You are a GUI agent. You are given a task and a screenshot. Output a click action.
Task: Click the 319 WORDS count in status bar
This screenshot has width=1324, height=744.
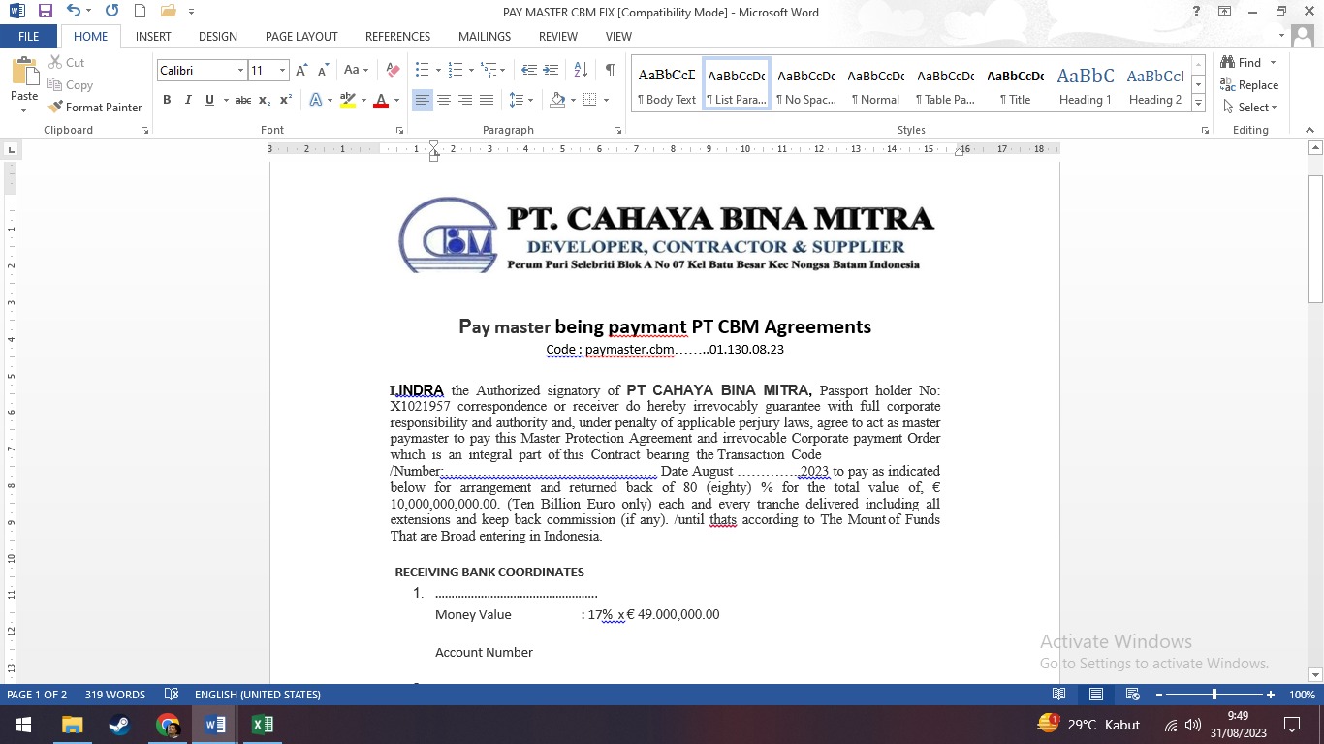click(114, 695)
